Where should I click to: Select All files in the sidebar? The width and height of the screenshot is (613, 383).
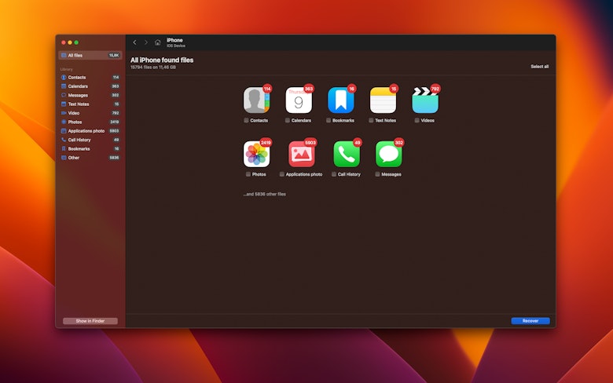pos(90,56)
